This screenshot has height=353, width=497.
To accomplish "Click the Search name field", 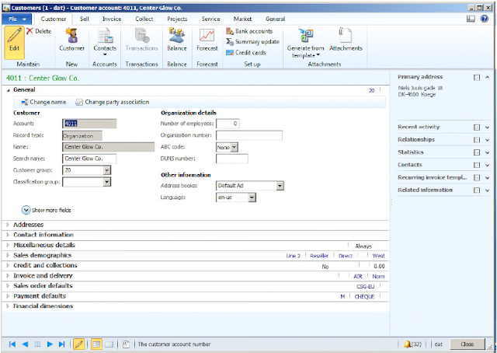I will 89,159.
